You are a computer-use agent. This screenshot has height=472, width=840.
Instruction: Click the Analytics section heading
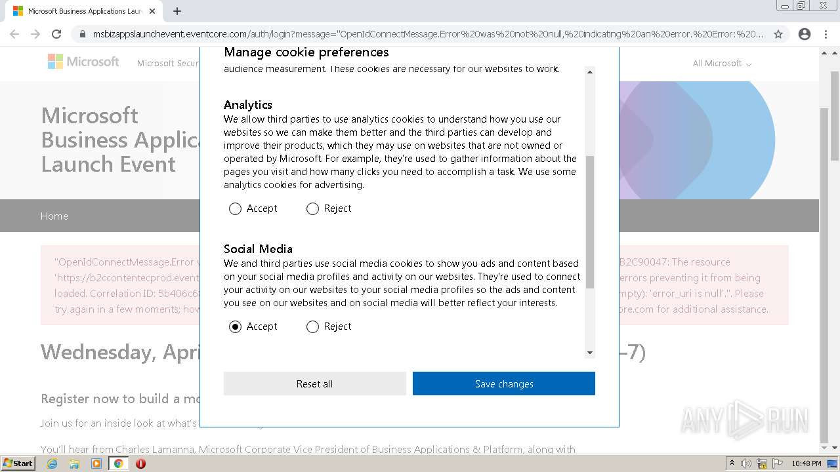247,104
